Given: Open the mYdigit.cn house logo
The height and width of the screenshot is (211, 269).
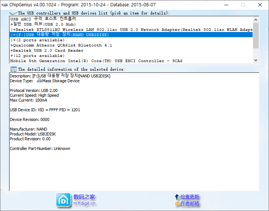Looking at the screenshot, I should click(x=63, y=200).
